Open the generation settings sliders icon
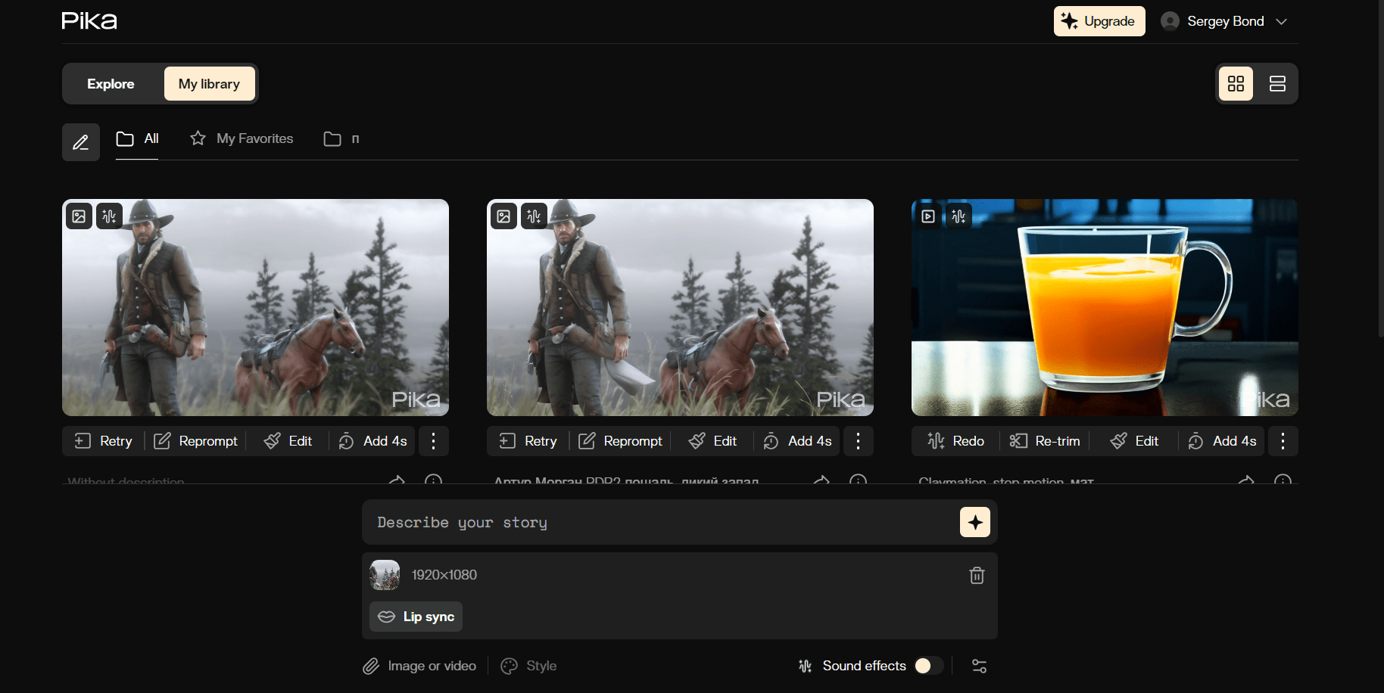The image size is (1384, 693). [x=979, y=666]
